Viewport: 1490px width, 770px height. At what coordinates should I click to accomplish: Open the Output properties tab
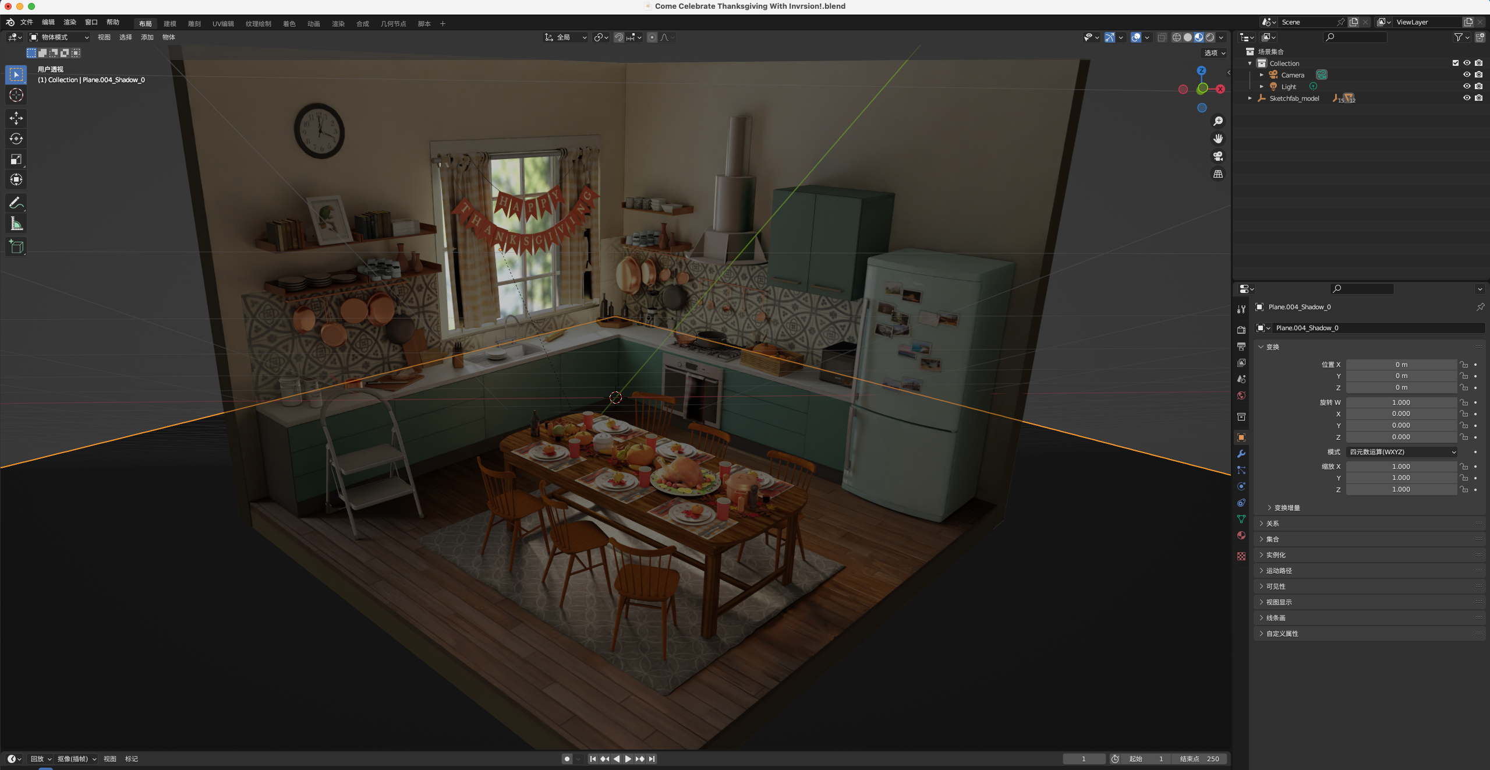pos(1241,346)
